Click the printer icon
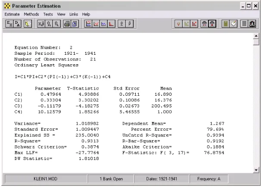Screen dimensions: 262x188 tap(67, 24)
